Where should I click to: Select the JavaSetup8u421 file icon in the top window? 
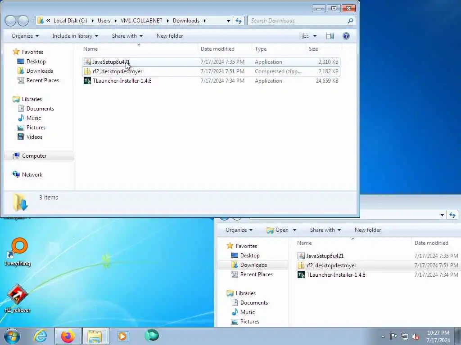pyautogui.click(x=87, y=62)
